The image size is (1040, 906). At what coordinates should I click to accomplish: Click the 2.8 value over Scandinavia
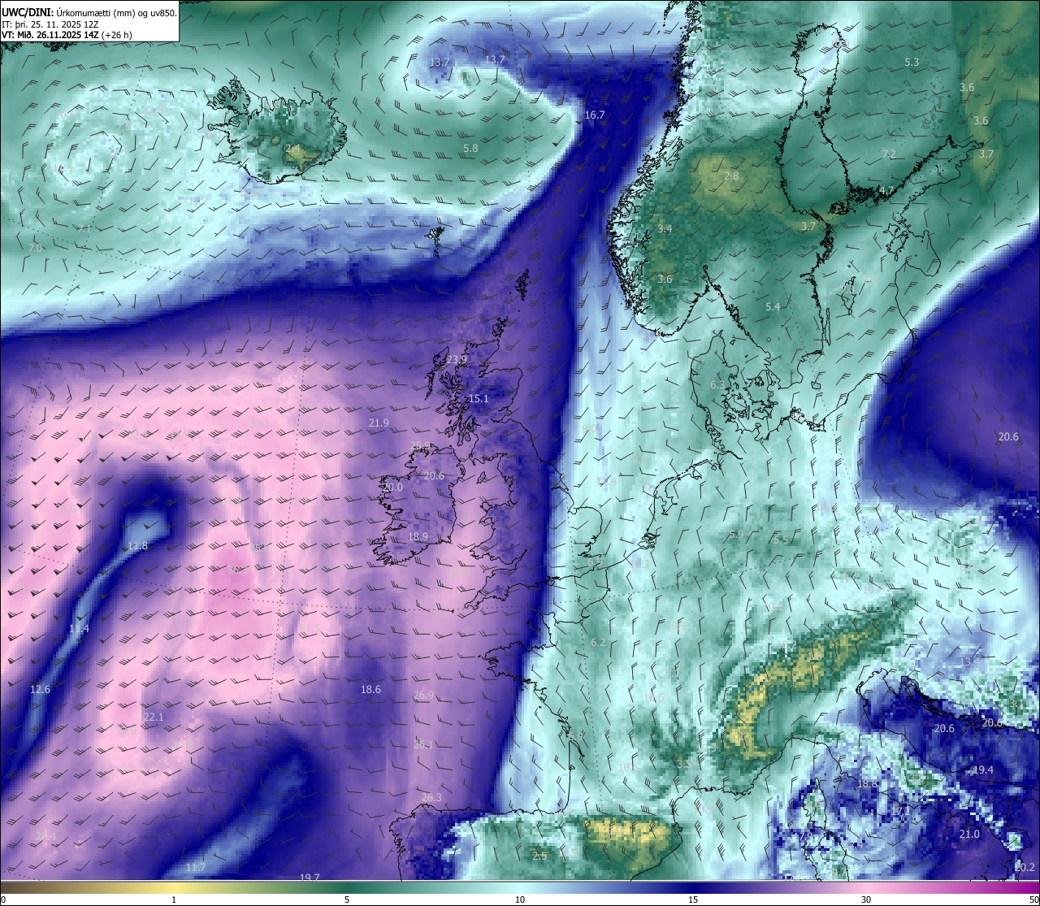[731, 176]
